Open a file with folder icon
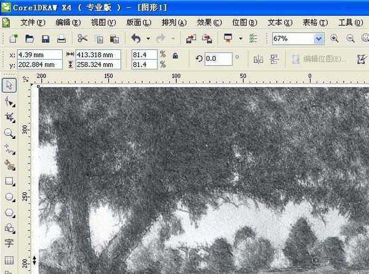This screenshot has height=274, width=369. [30, 38]
